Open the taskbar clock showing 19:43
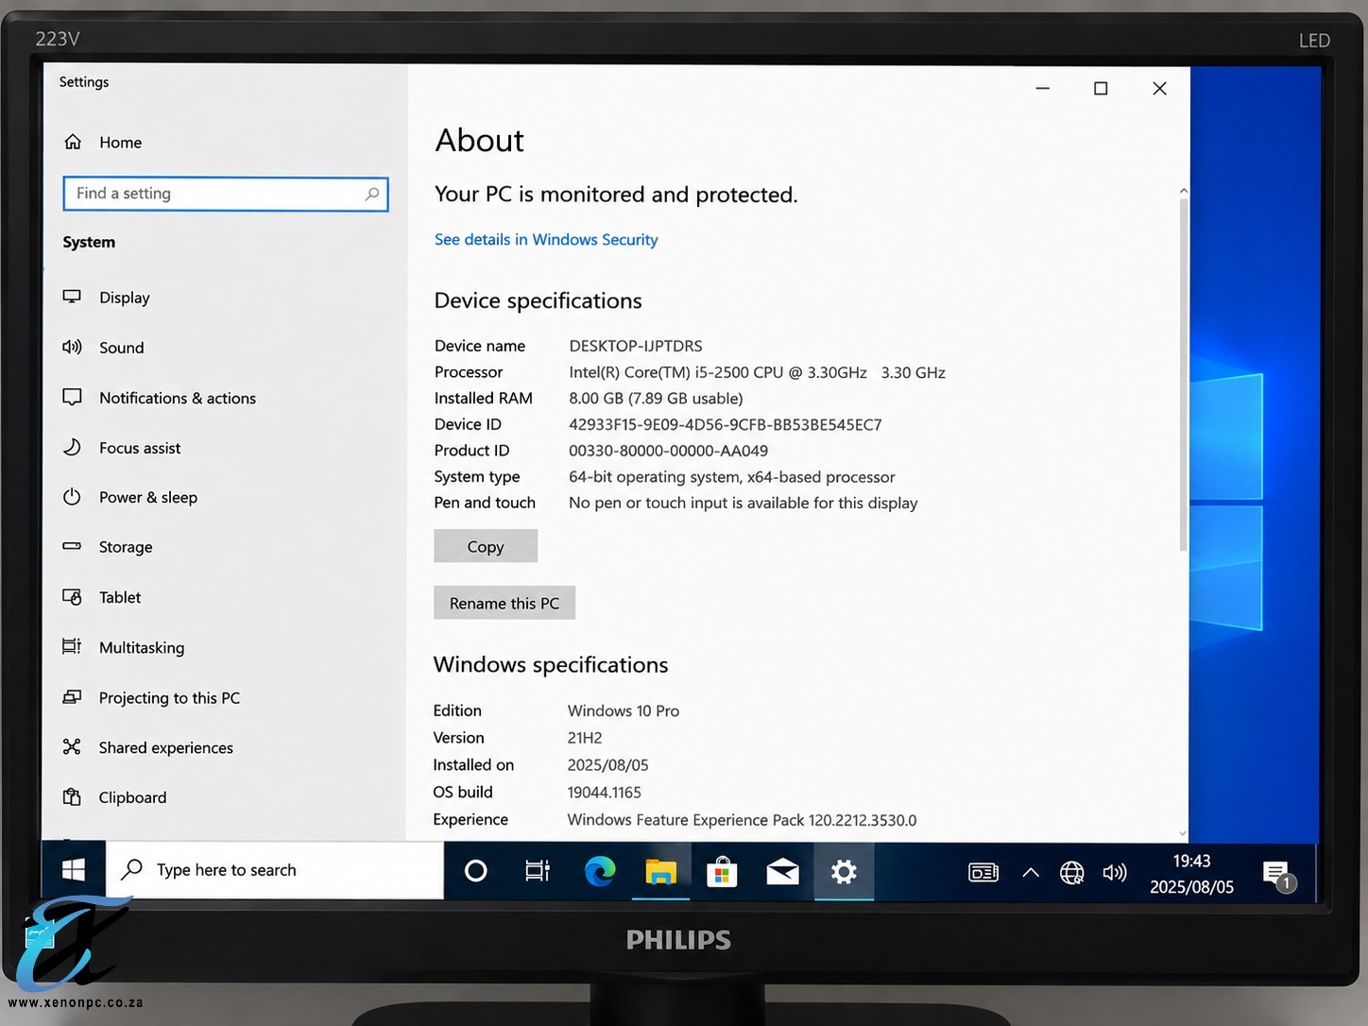 pyautogui.click(x=1191, y=874)
